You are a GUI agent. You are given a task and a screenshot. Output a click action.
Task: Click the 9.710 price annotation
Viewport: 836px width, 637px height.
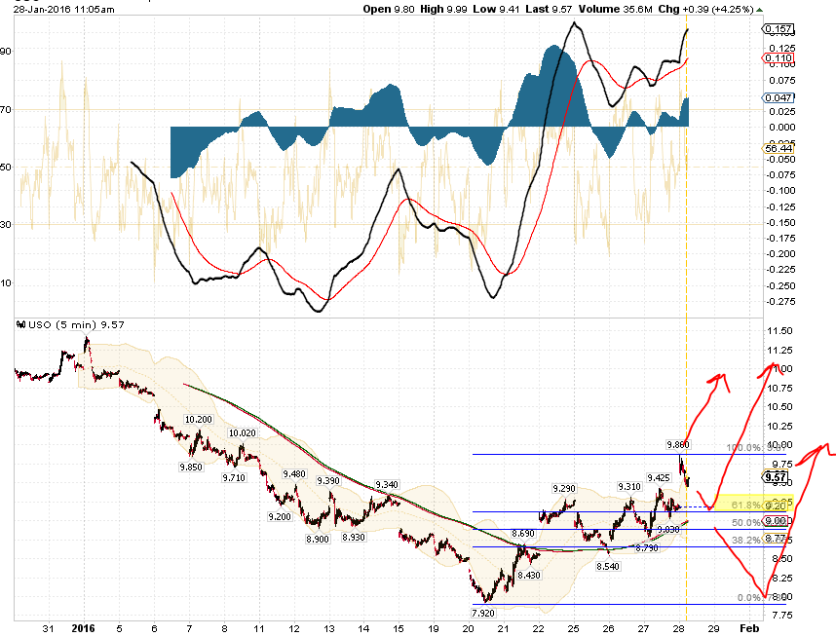[234, 477]
